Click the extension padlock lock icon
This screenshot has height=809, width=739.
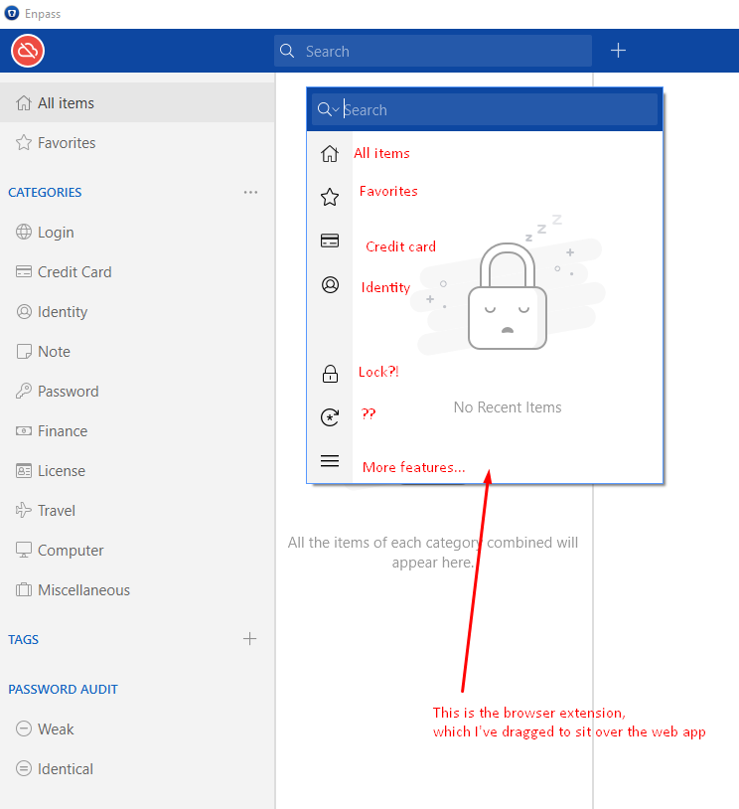(x=330, y=374)
